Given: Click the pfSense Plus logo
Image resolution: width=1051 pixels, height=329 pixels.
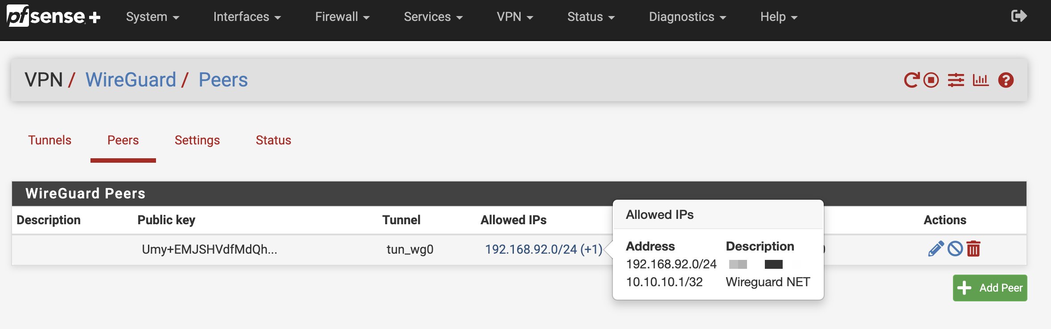Looking at the screenshot, I should (53, 16).
